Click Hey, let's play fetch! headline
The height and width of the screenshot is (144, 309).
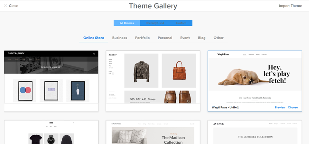(276, 74)
